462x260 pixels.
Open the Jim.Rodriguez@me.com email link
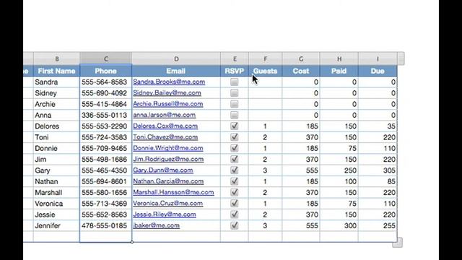tap(168, 159)
